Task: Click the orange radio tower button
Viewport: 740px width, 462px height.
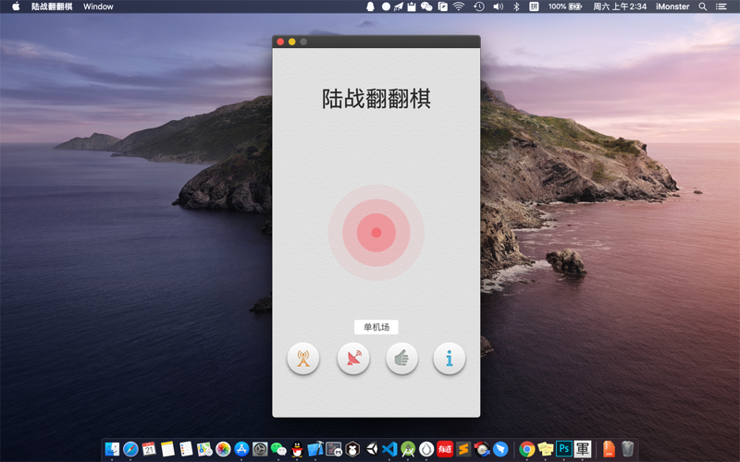Action: pos(303,359)
